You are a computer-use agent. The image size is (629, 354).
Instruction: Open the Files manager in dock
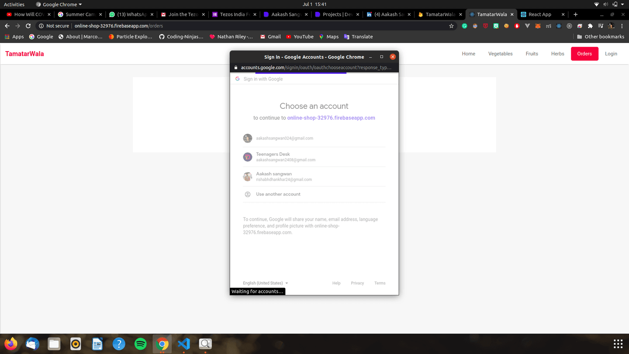(54, 344)
